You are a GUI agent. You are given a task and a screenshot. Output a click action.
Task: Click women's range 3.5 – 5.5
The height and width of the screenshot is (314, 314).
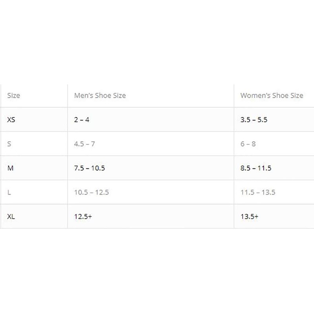pos(254,120)
